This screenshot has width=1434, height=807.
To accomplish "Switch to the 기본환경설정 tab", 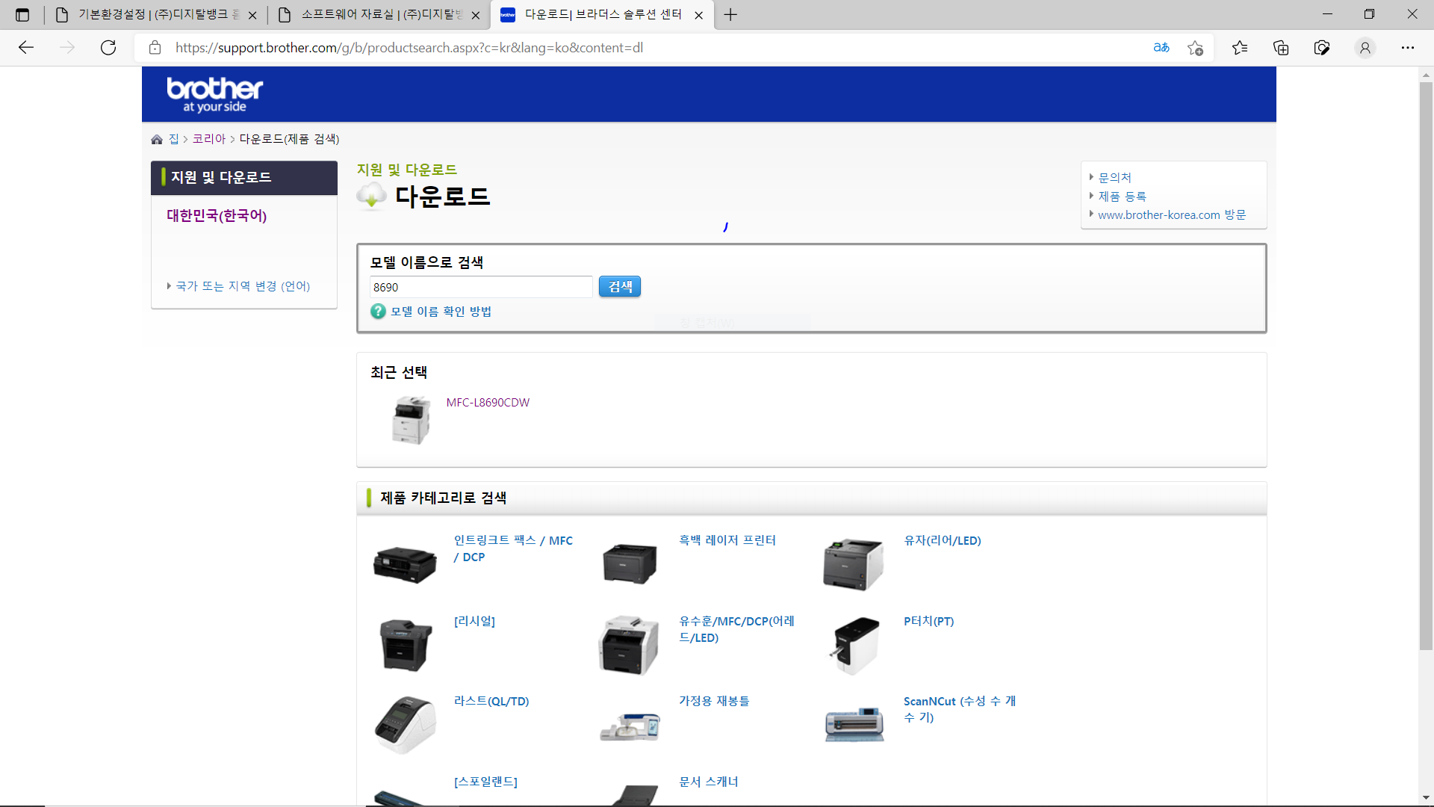I will coord(157,14).
